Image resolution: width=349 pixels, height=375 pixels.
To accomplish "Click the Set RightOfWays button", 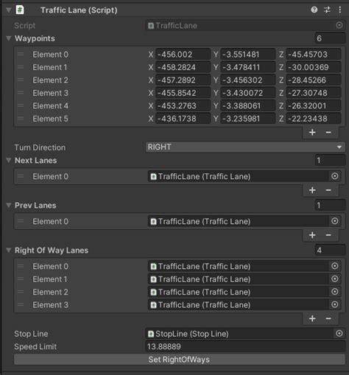I will (180, 360).
